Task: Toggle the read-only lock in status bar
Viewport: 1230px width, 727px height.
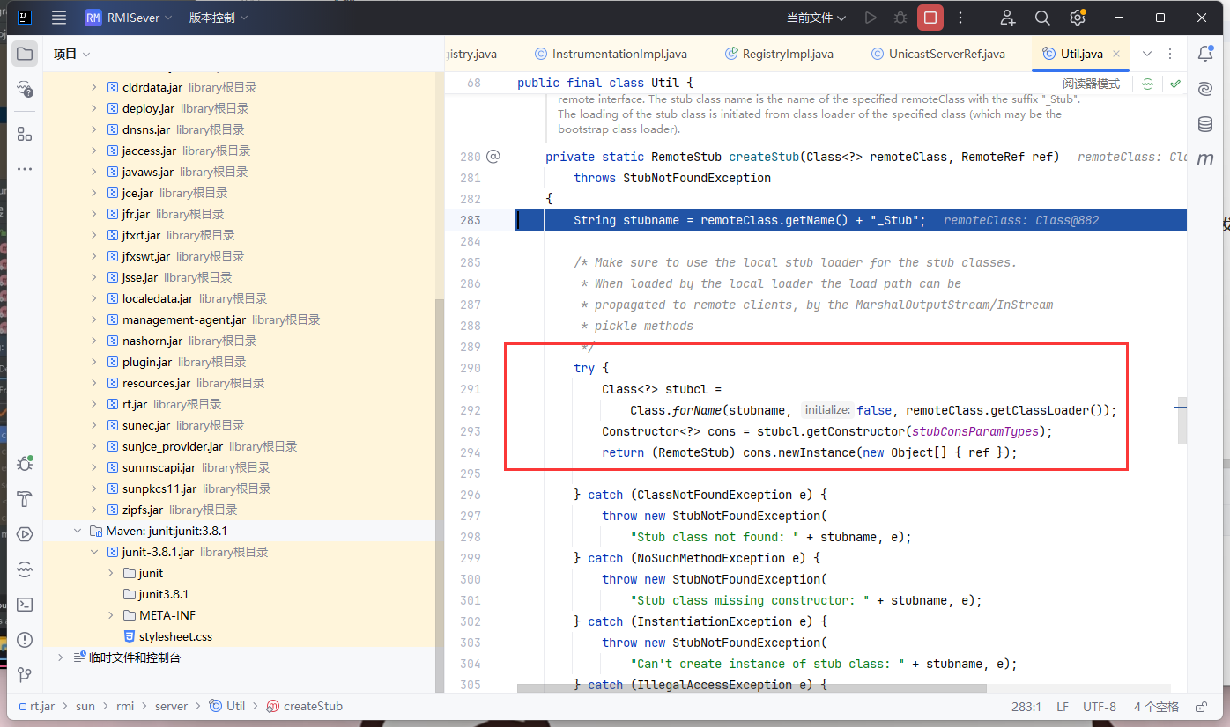Action: tap(1200, 707)
